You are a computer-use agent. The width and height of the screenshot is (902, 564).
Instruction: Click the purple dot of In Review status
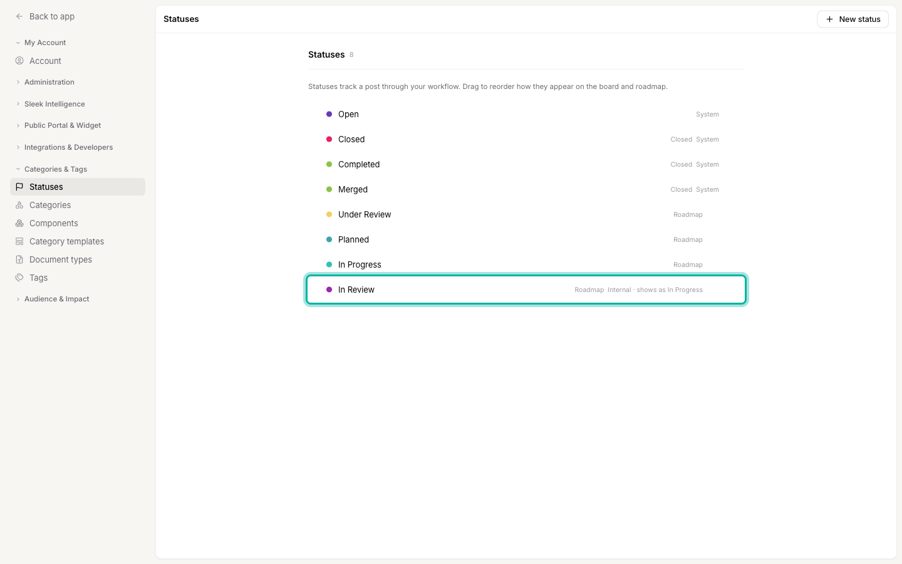[329, 290]
